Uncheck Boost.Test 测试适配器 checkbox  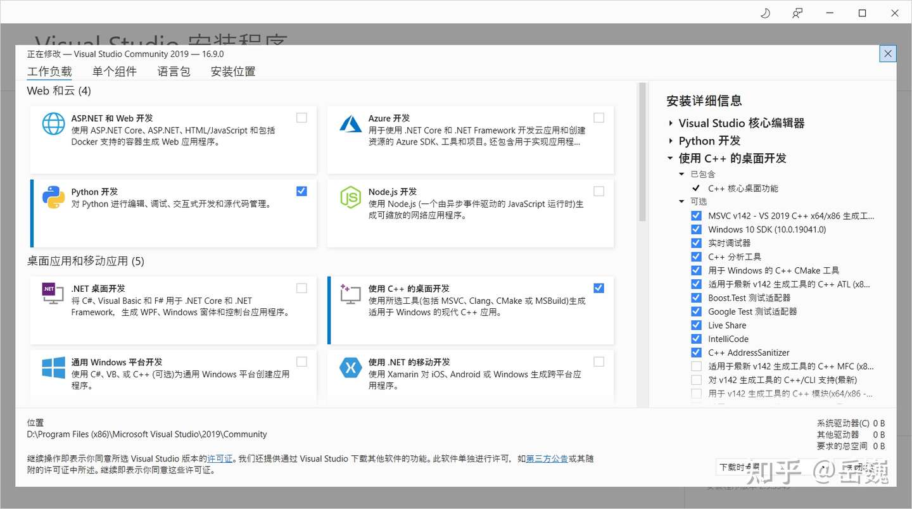[696, 298]
